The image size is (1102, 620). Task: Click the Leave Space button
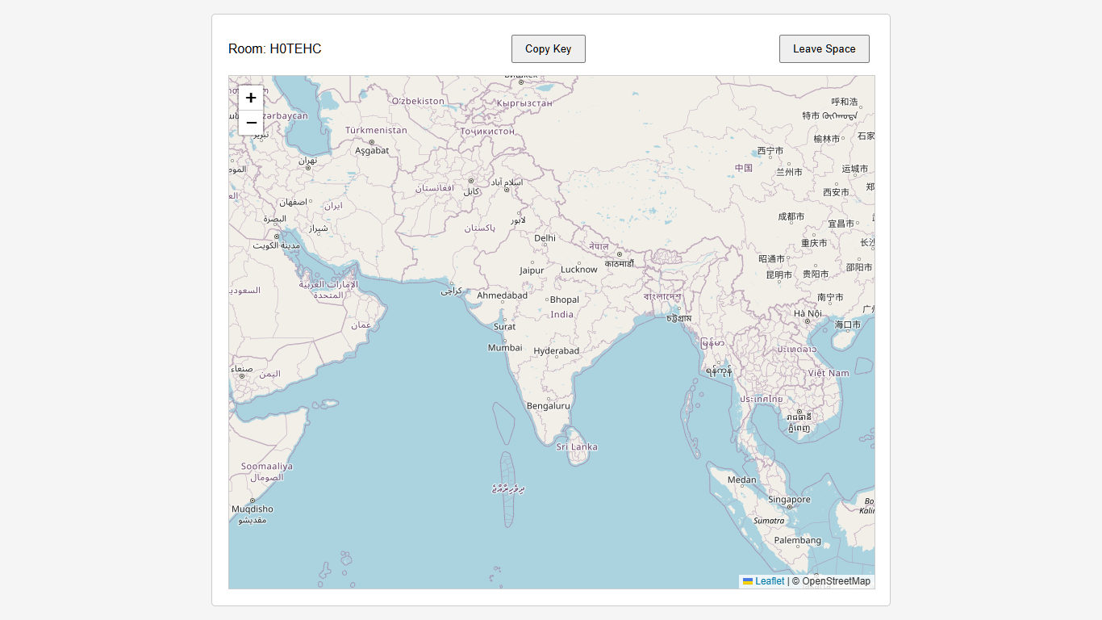click(824, 48)
